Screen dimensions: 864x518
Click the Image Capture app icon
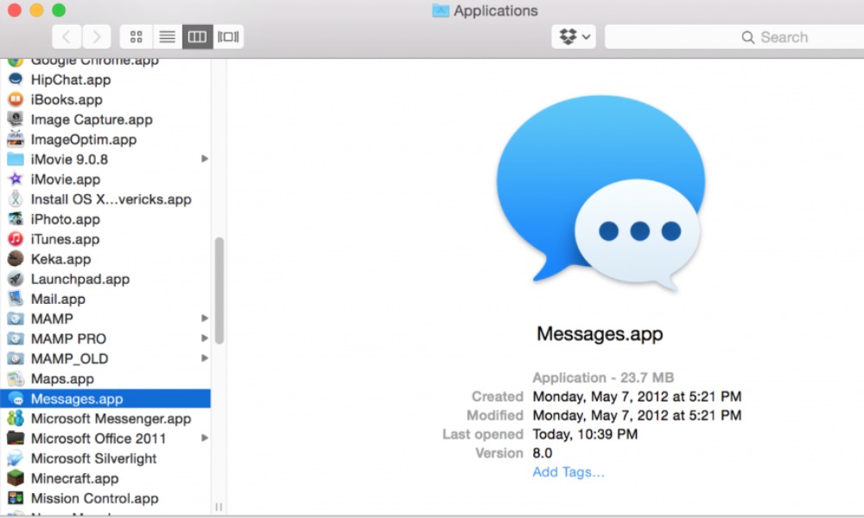(x=16, y=119)
